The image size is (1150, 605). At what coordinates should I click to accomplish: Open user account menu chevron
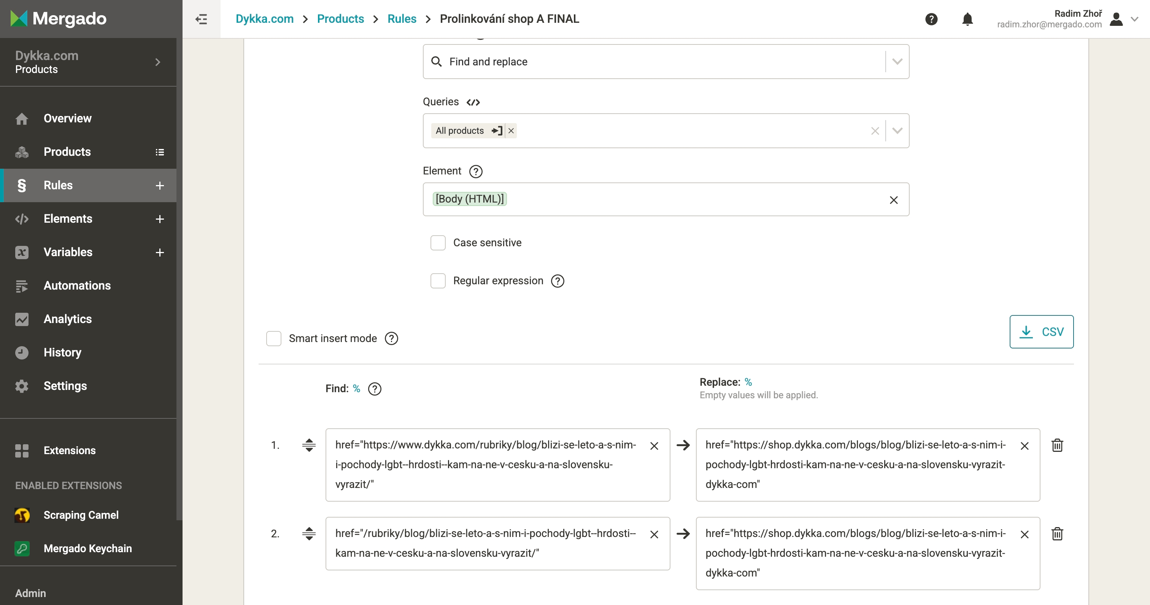click(x=1134, y=19)
